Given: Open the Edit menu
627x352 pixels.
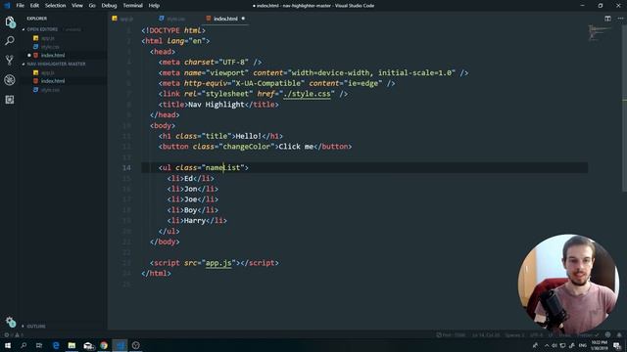Looking at the screenshot, I should [34, 6].
